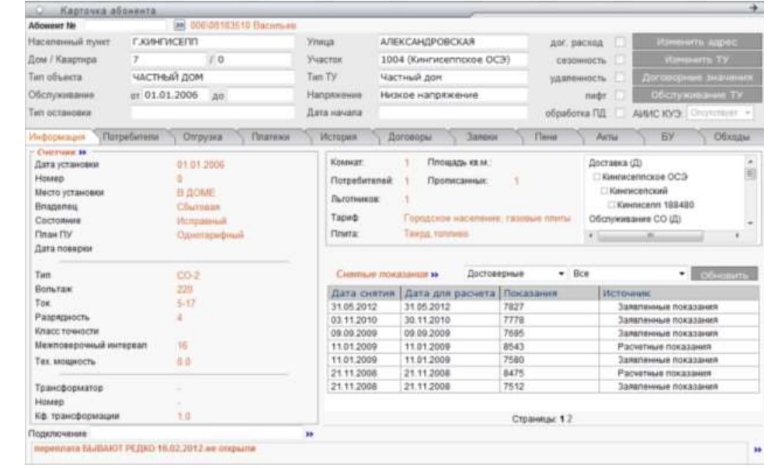Click the Тип объекта field ЧАСТНЫЙ ДОМ
The width and height of the screenshot is (768, 468).
point(212,78)
